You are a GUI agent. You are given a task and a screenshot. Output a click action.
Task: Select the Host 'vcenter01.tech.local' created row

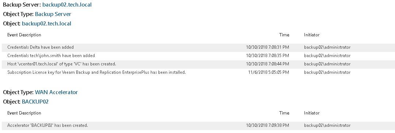pos(197,64)
